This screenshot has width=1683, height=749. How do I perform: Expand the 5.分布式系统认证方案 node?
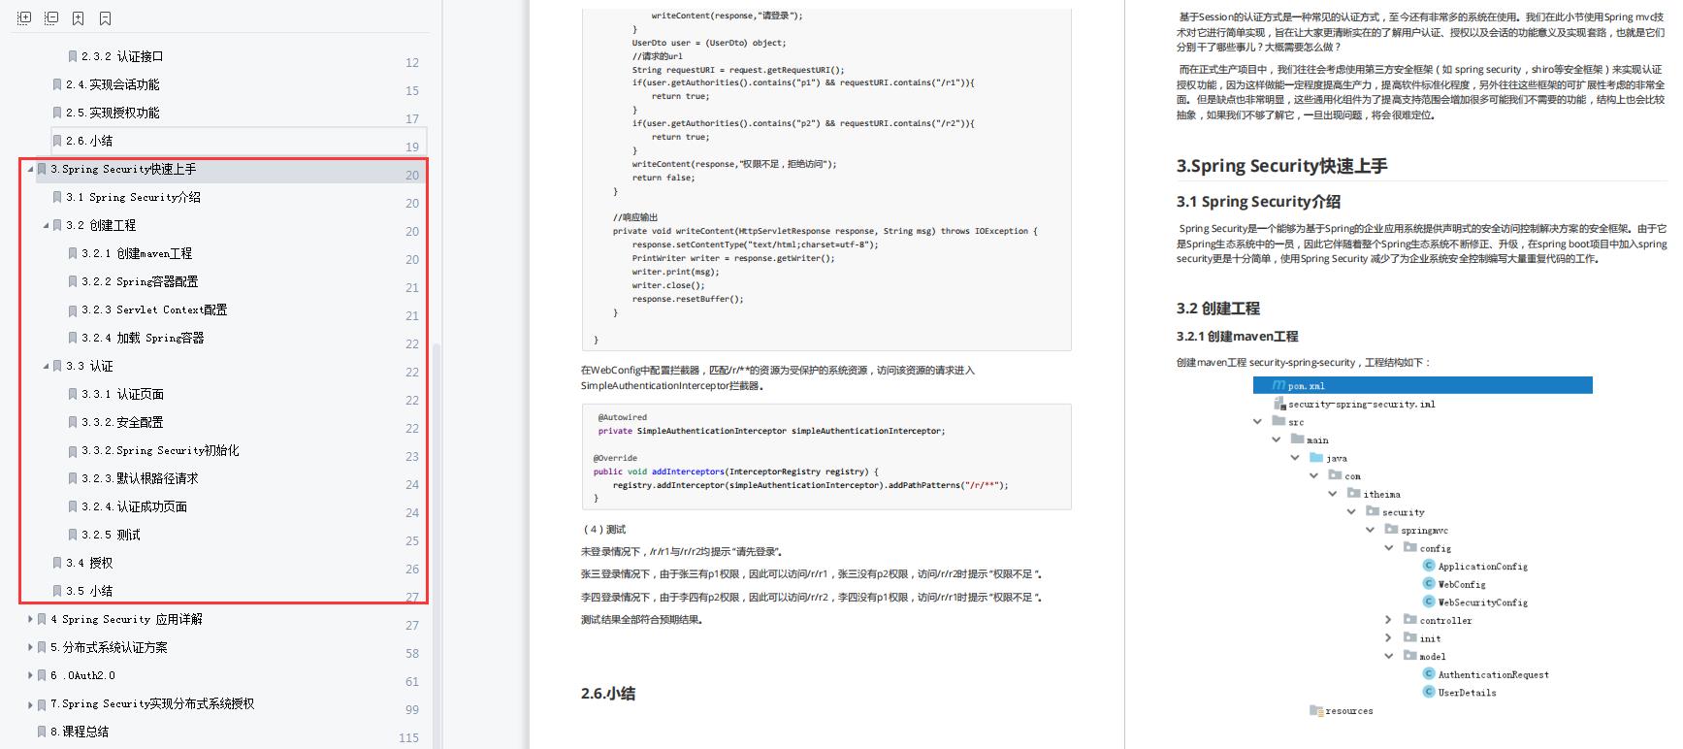coord(30,647)
